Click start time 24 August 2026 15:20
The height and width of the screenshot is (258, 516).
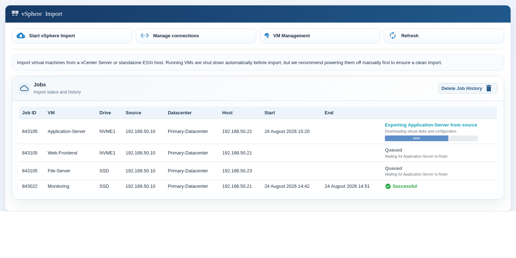[287, 131]
